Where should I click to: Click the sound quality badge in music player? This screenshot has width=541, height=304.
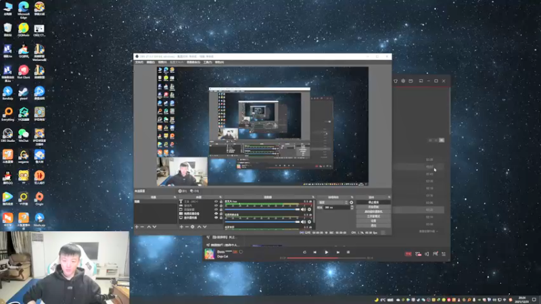tap(408, 254)
